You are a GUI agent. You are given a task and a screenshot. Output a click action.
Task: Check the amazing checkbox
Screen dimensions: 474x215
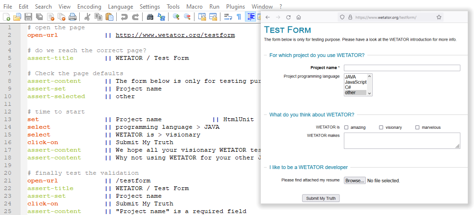[346, 127]
